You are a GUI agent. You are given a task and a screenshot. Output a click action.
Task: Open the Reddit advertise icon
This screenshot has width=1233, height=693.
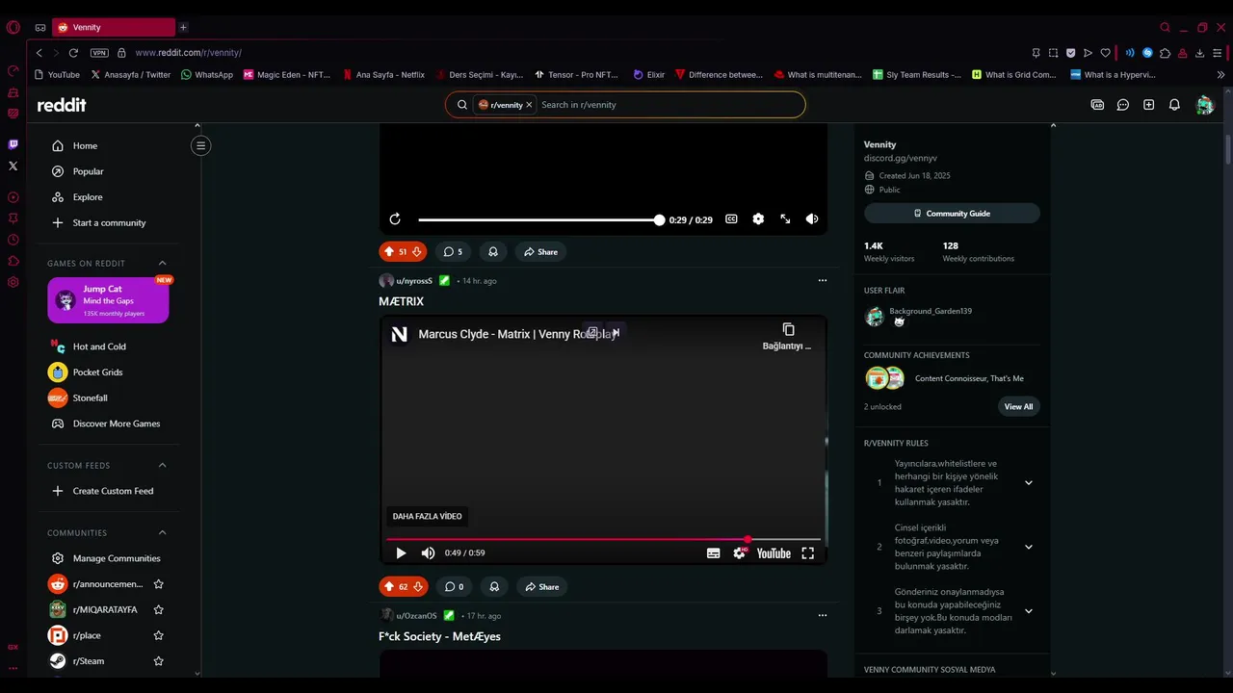1097,105
